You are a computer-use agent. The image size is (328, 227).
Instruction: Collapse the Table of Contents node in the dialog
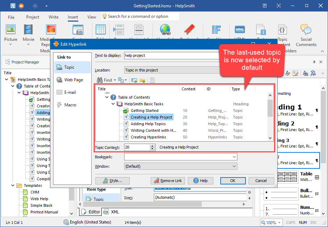107,97
